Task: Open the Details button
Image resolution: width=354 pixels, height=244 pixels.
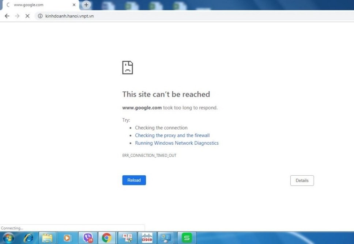Action: point(302,180)
